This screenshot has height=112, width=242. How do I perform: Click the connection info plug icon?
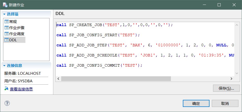click(6, 88)
